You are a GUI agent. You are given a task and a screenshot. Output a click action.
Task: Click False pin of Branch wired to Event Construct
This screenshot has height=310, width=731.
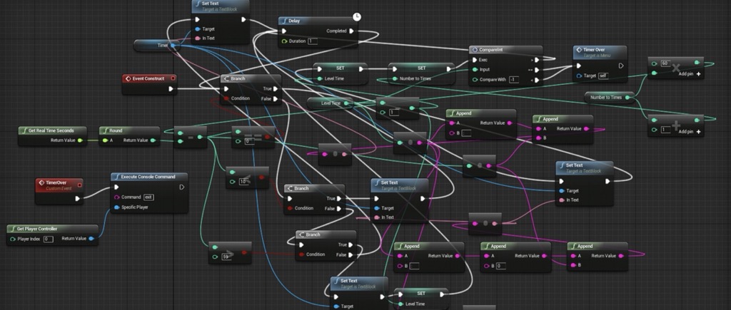(275, 98)
